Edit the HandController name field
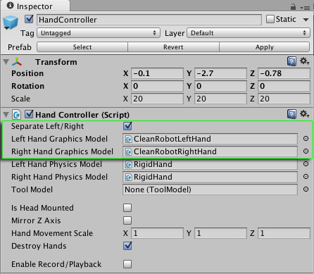This screenshot has height=274, width=314. point(149,20)
